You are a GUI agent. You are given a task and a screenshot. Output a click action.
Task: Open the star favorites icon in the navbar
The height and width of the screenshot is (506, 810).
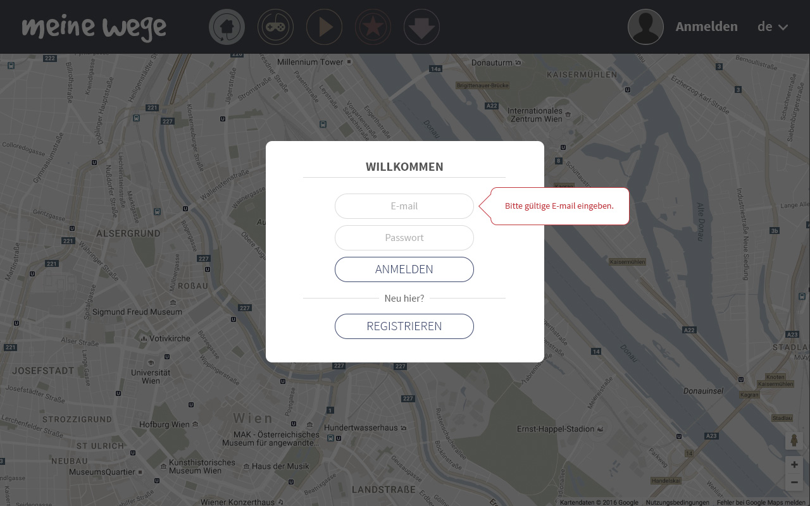point(373,27)
